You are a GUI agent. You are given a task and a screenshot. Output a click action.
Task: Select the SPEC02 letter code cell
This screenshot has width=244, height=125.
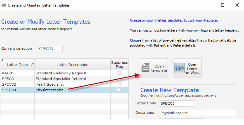pos(18,84)
